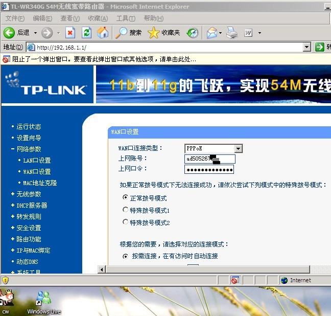Open the 查看(V) menu
Viewport: 331px width, 316px height.
[x=70, y=18]
